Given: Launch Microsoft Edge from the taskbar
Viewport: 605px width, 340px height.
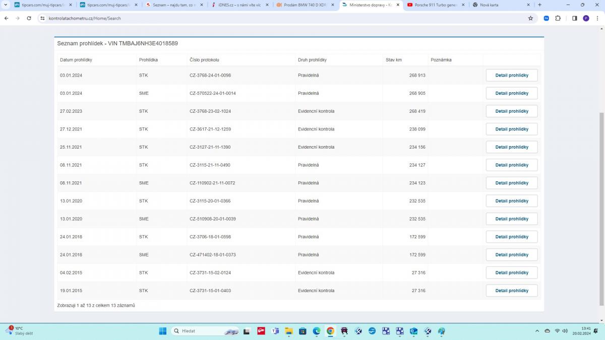Looking at the screenshot, I should pyautogui.click(x=316, y=331).
